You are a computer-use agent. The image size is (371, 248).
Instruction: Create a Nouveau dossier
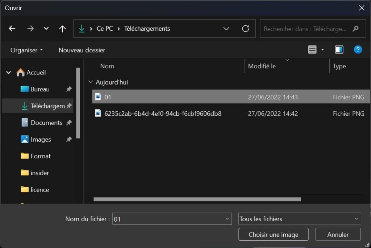click(x=82, y=50)
